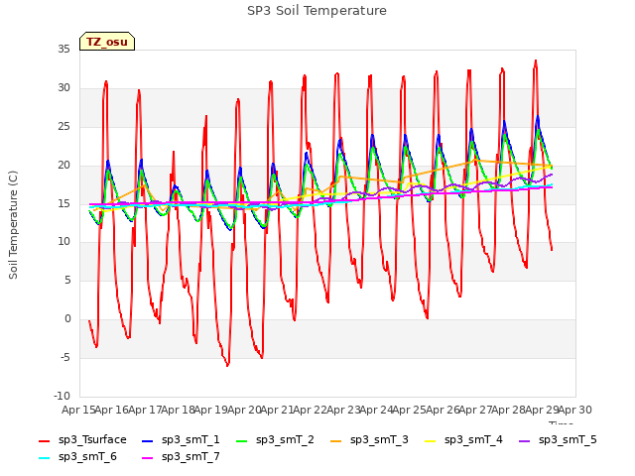Viewport: 635px width, 476px height.
Task: Click the SP3 Soil Temperature chart title
Action: click(x=317, y=11)
